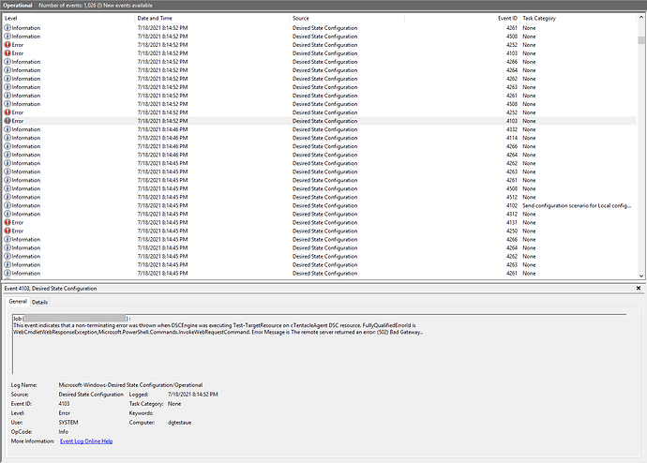Click the information icon of event 4114
Screen dimensions: 647x463
point(8,138)
